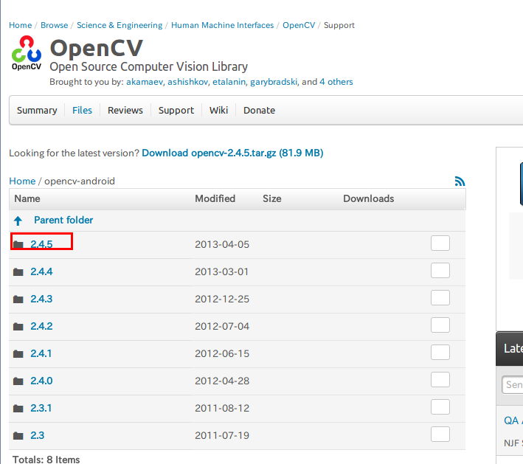
Task: Open the Reviews tab
Action: tap(125, 111)
